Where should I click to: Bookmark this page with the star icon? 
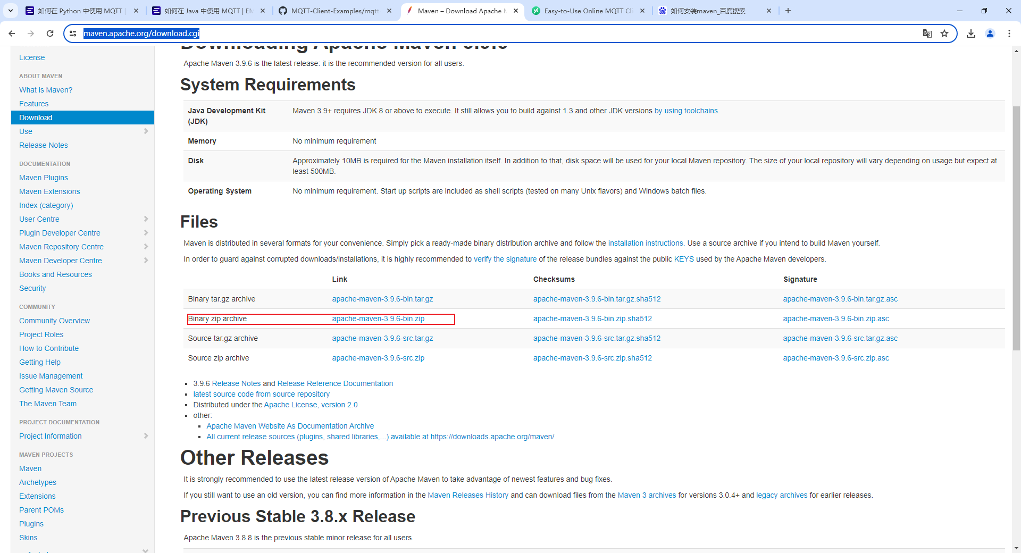click(944, 33)
